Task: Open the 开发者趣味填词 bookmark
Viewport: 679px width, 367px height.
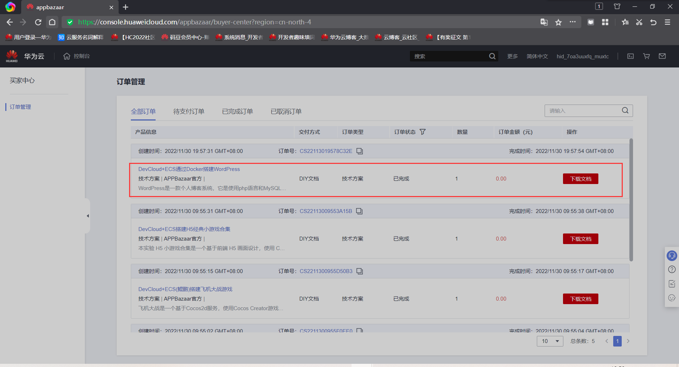Action: point(292,37)
